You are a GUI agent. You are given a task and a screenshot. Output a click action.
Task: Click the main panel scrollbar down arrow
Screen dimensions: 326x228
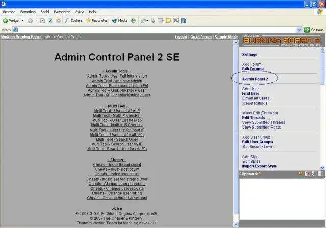(x=236, y=224)
